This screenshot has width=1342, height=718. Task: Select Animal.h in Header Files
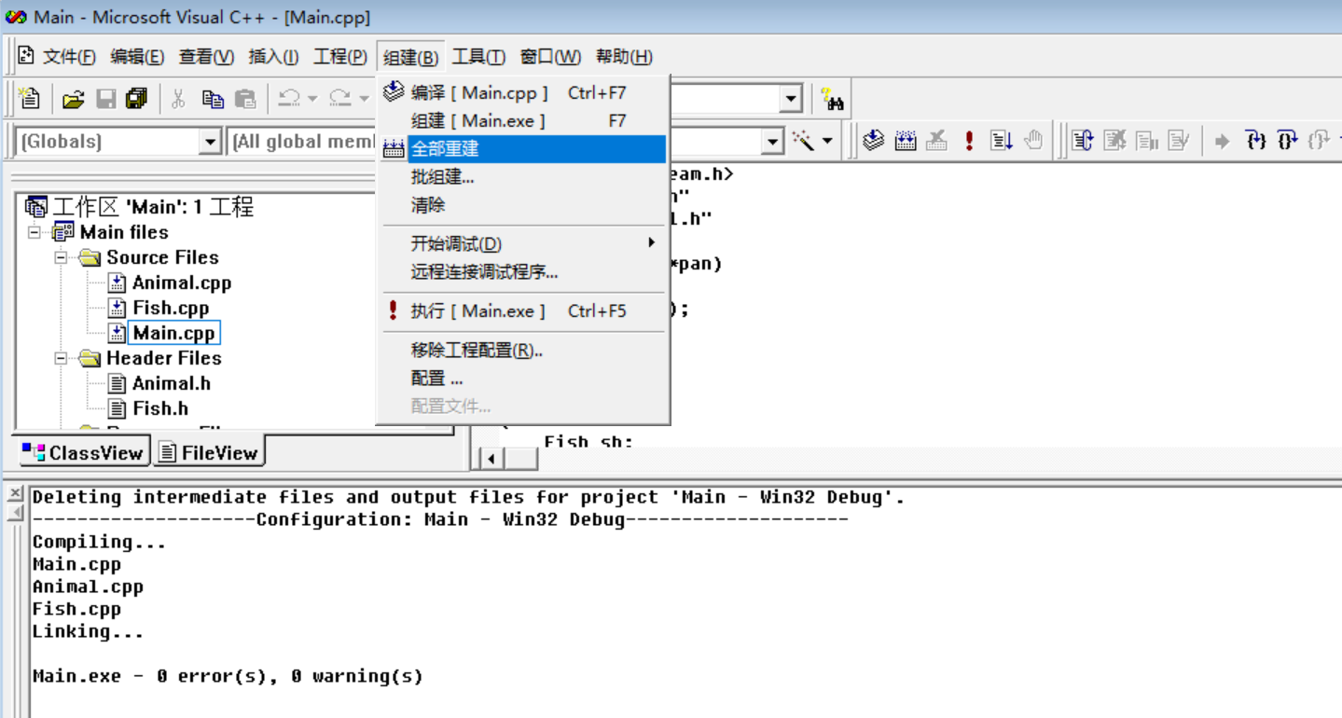point(172,383)
